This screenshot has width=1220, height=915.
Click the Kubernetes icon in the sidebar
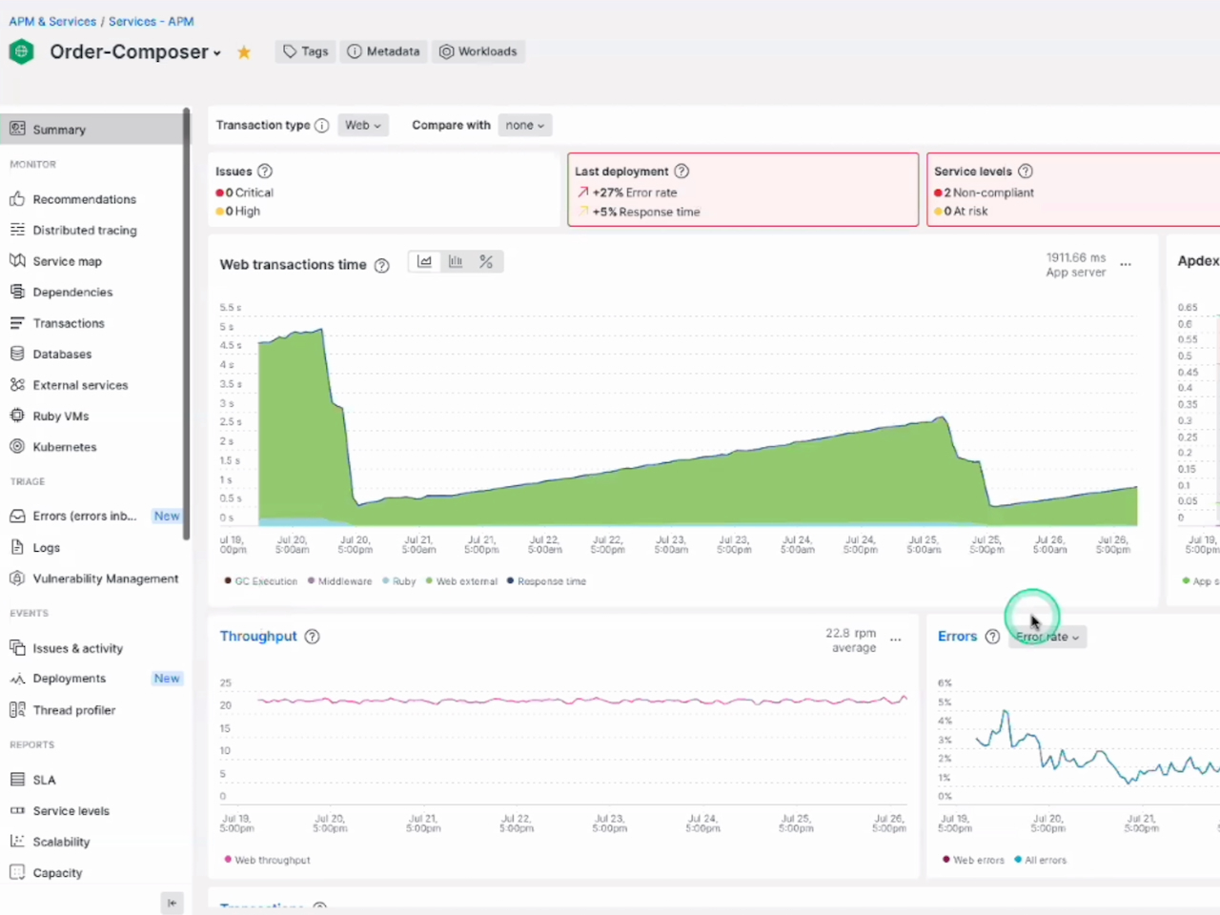tap(17, 446)
